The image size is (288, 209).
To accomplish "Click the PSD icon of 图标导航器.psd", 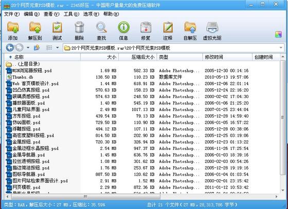I will [9, 175].
